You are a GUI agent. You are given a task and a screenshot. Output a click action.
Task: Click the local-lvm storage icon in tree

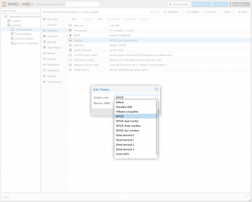[x=13, y=44]
